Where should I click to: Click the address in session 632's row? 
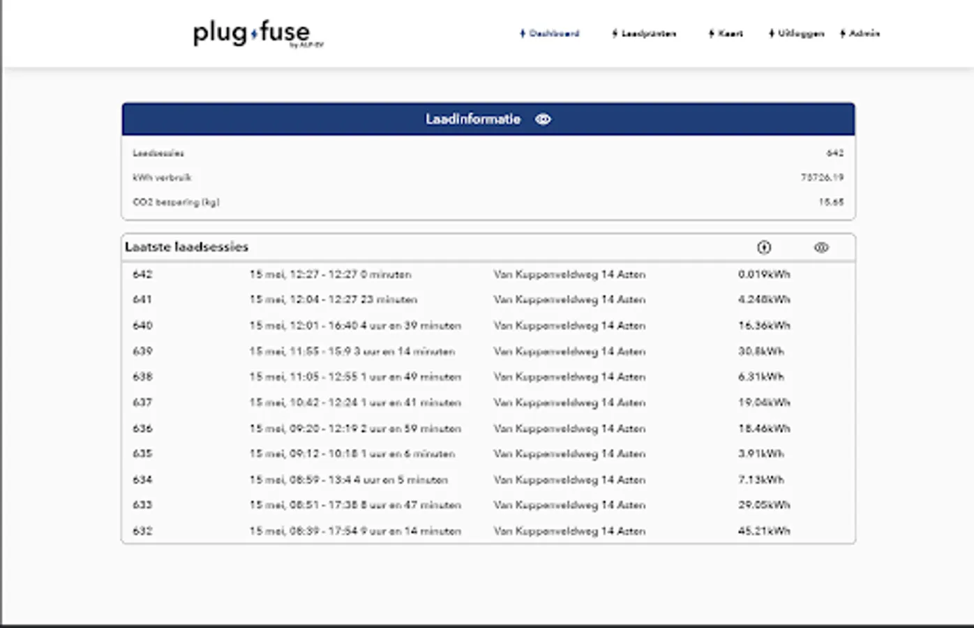point(569,531)
